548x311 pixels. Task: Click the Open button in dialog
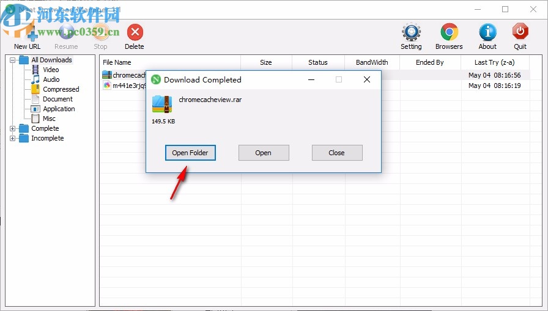pos(264,153)
